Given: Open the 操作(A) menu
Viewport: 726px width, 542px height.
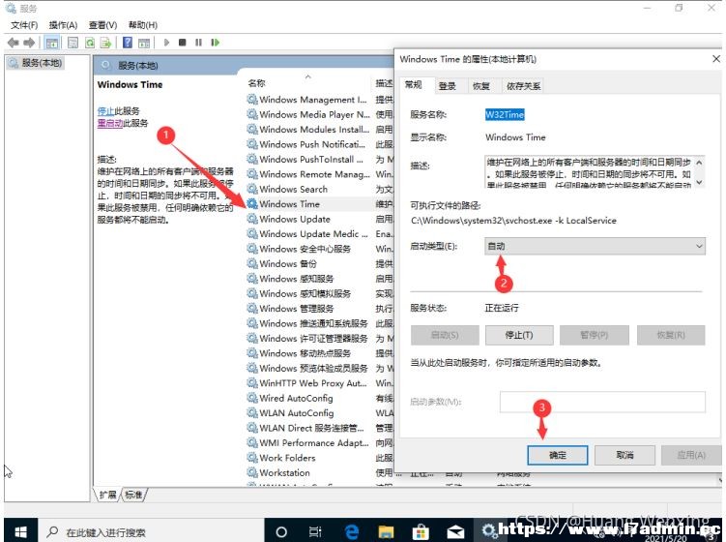Looking at the screenshot, I should (64, 25).
